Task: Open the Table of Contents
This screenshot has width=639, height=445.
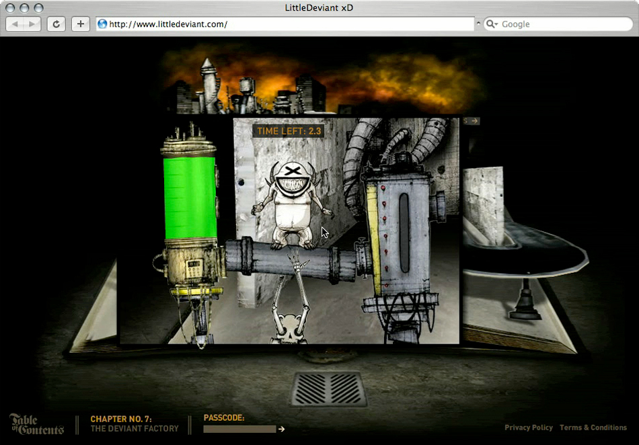Action: [x=36, y=424]
